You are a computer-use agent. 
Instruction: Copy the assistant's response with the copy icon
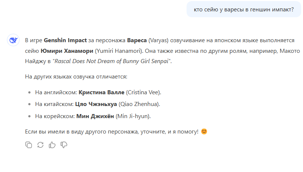tap(29, 145)
